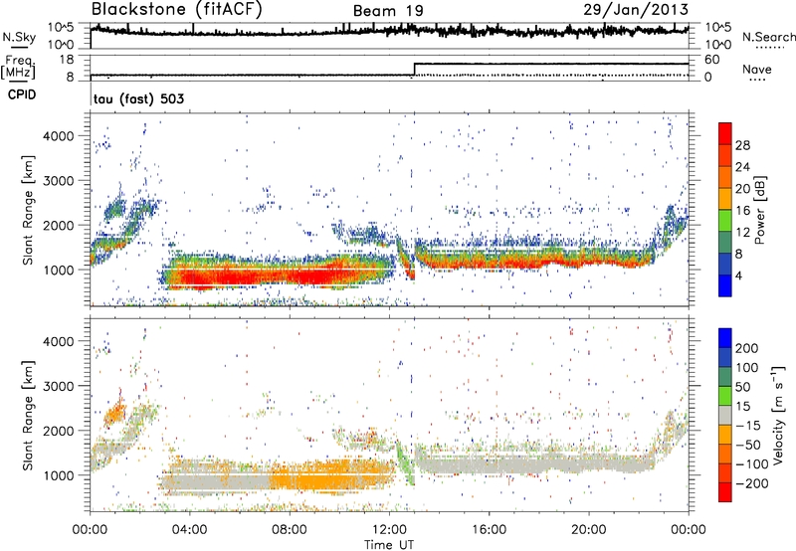Click the "Blackstone (fitACF)" plot title

(176, 9)
